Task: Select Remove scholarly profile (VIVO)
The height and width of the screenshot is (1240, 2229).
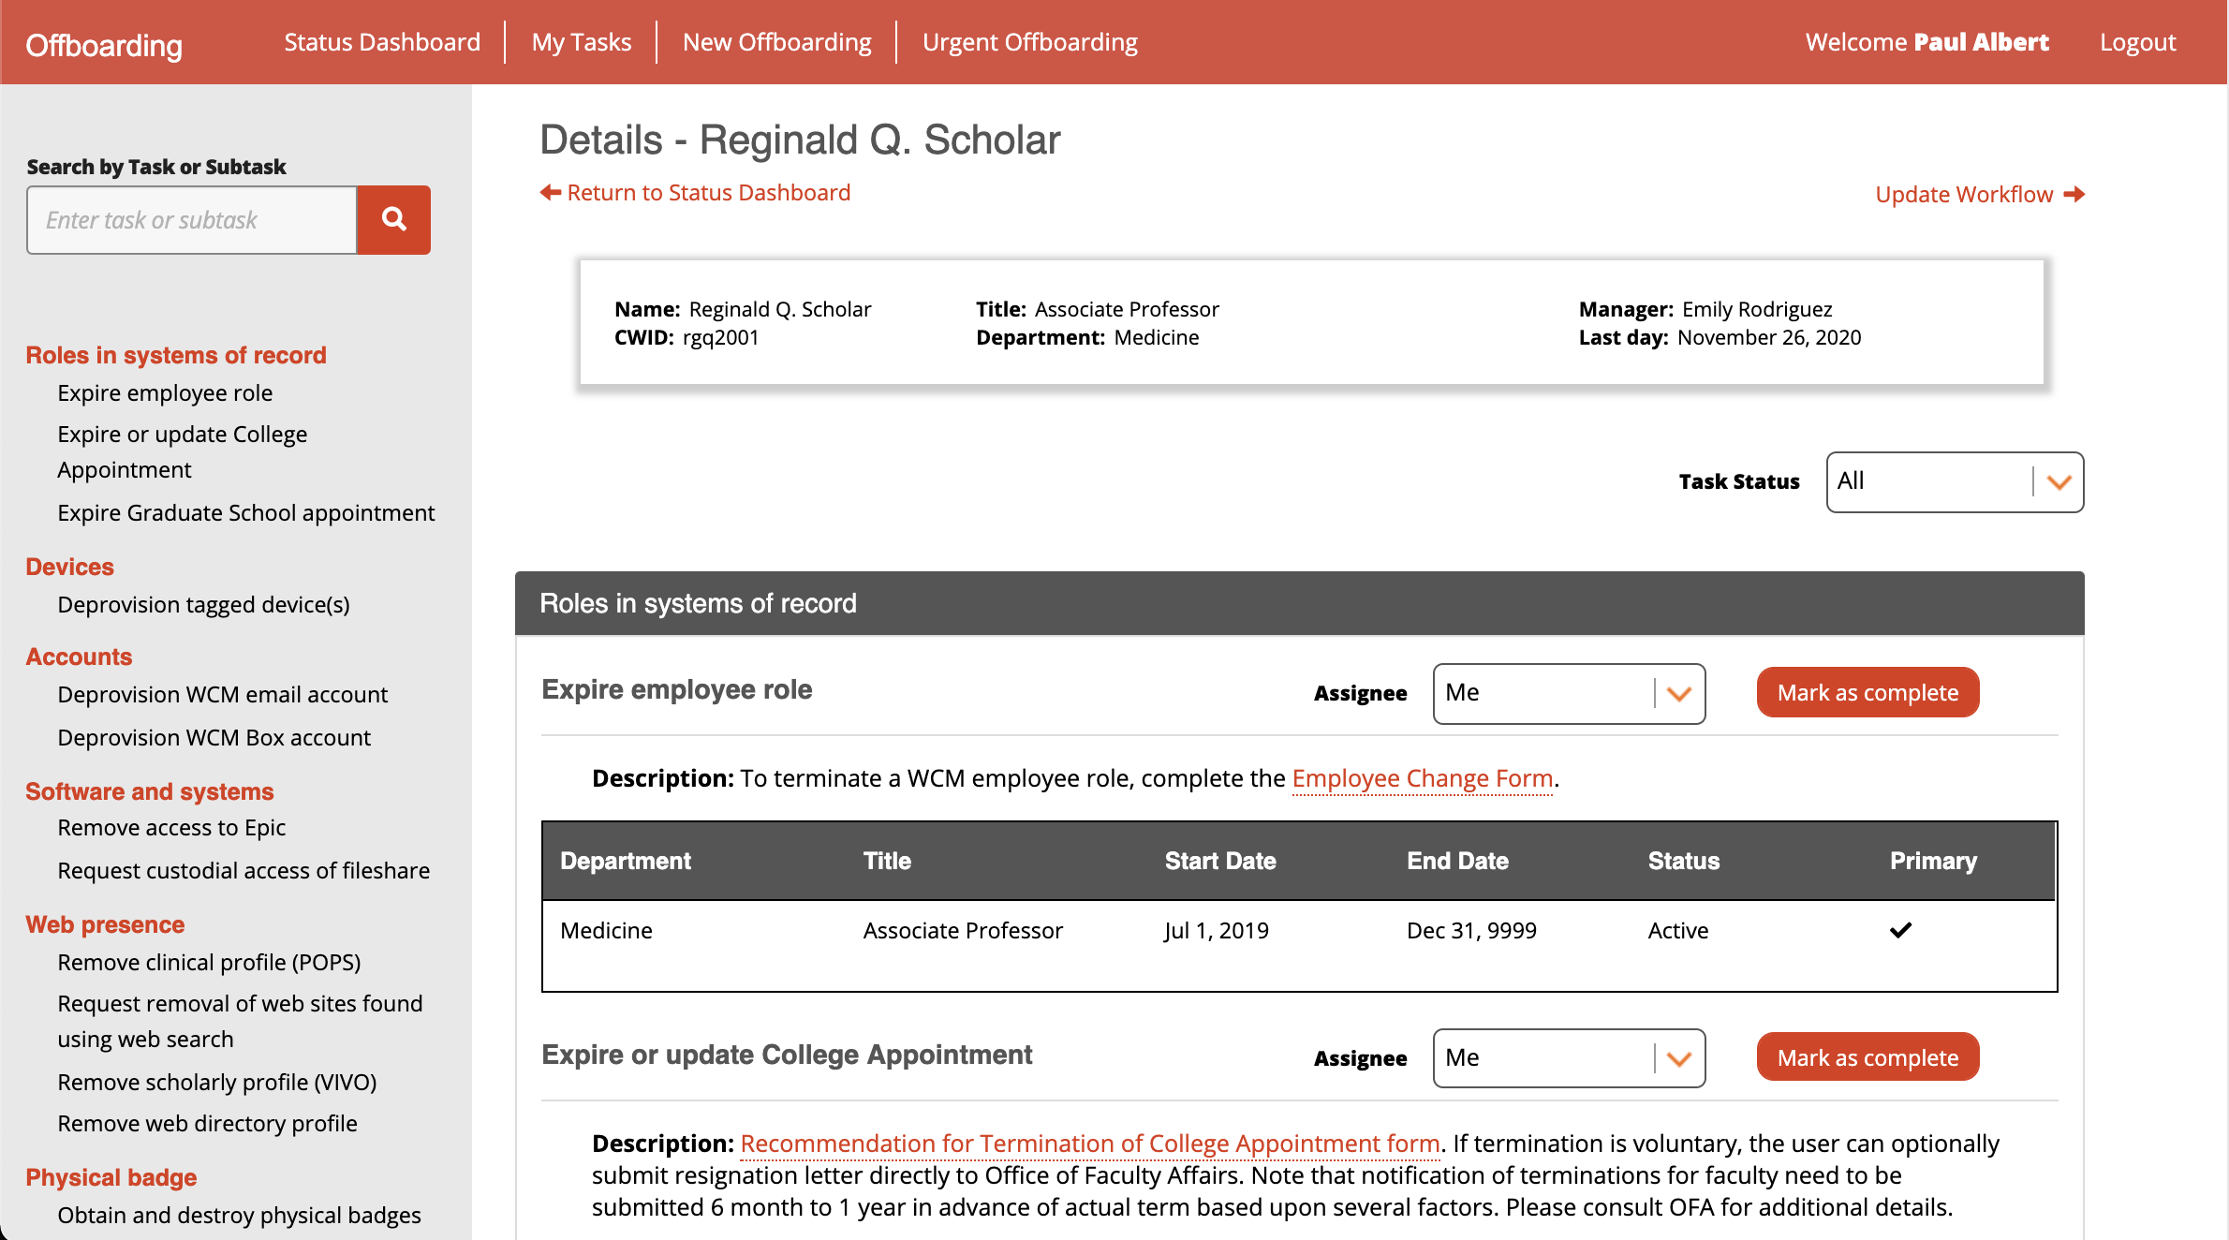Action: (216, 1082)
